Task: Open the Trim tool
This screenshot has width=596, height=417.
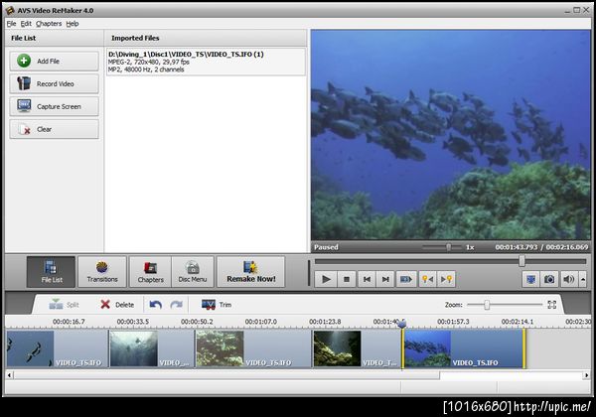Action: pos(217,305)
